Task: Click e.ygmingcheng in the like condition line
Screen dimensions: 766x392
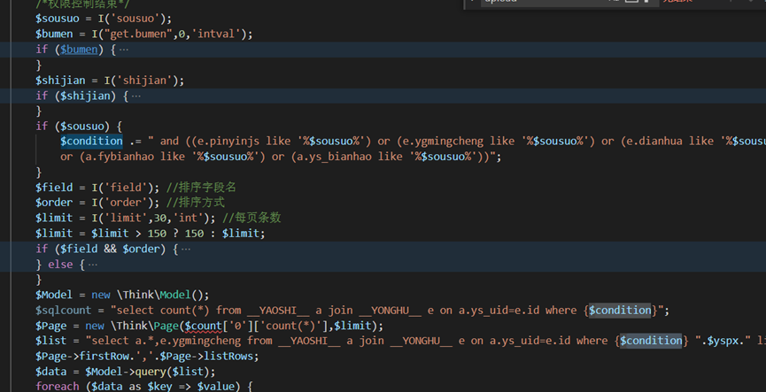Action: [x=443, y=141]
